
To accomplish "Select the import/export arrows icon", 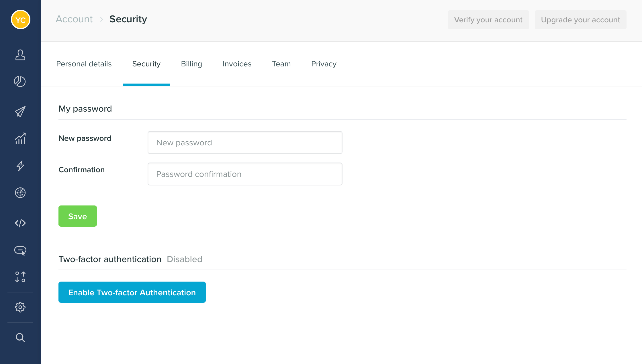I will 20,277.
